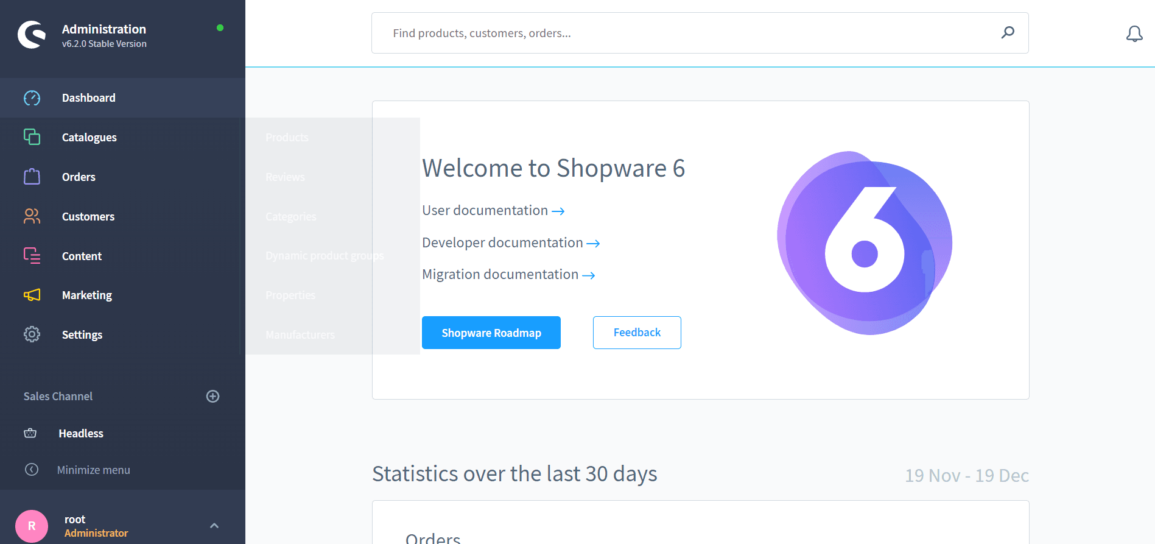Select Reviews in the Catalogues flyout

click(x=285, y=177)
